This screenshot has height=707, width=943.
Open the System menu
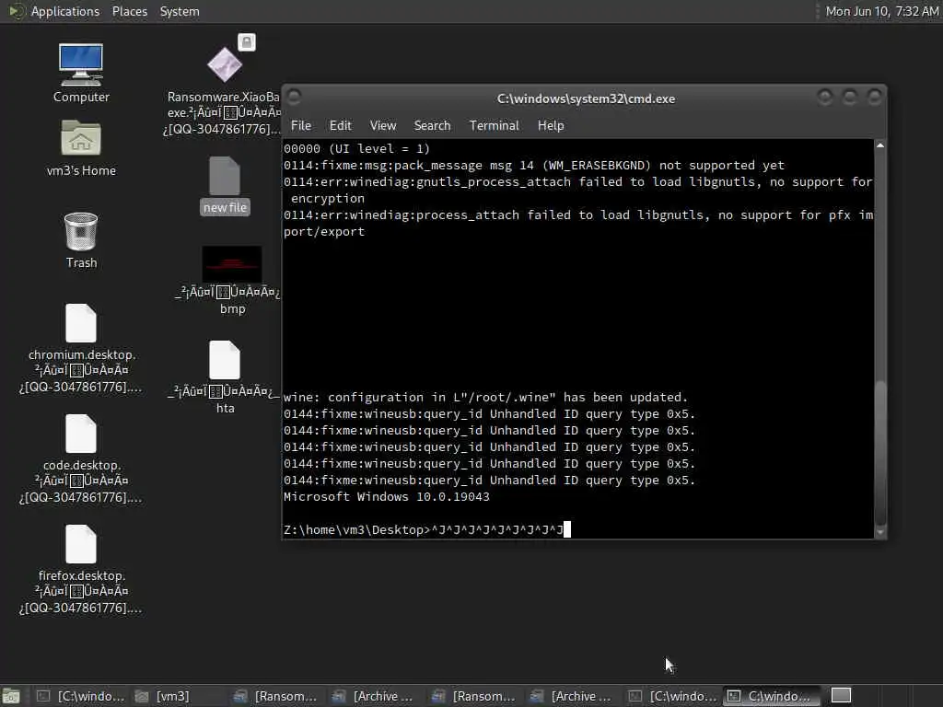coord(180,11)
